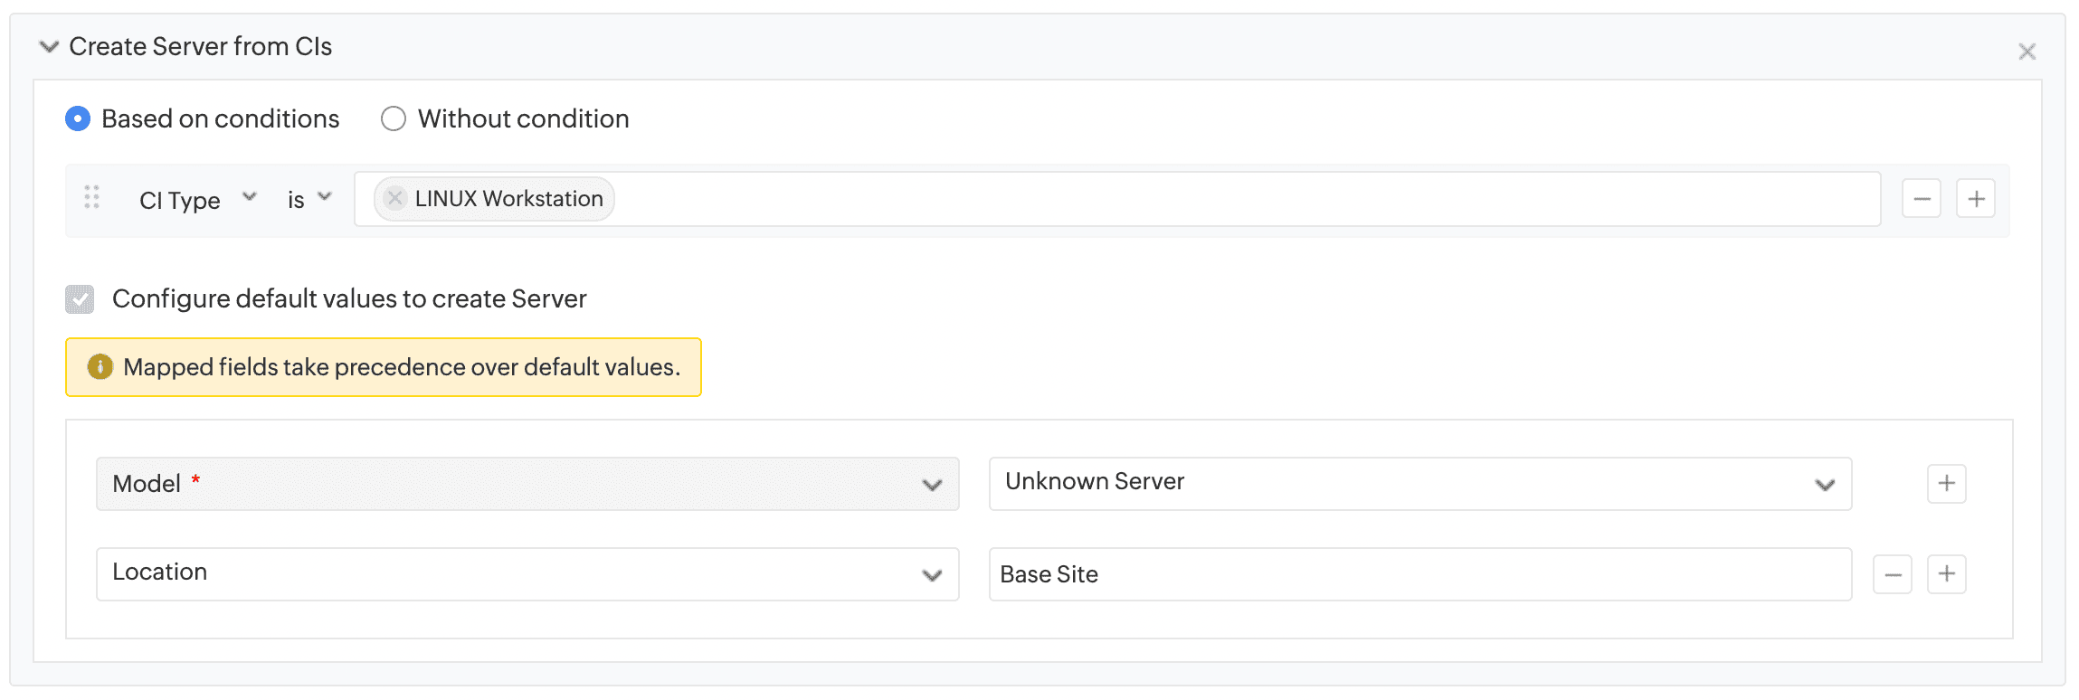Grab the condition row drag handle
2079x700 pixels.
[92, 198]
